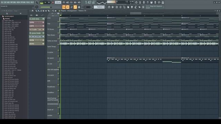The image size is (221, 124).
Task: Select the playlist playback speaker tool
Action: pos(56,11)
